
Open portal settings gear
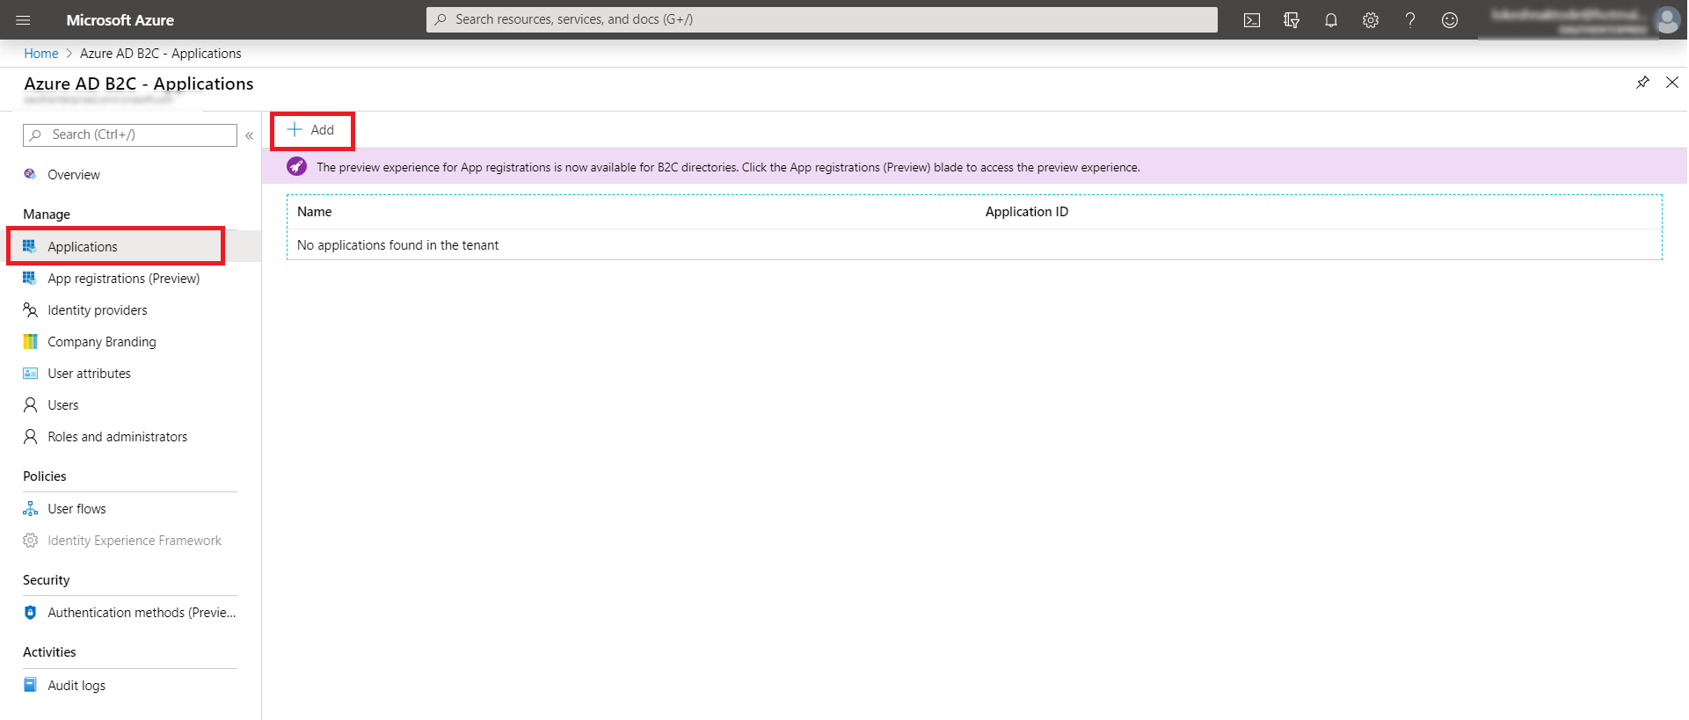tap(1371, 19)
